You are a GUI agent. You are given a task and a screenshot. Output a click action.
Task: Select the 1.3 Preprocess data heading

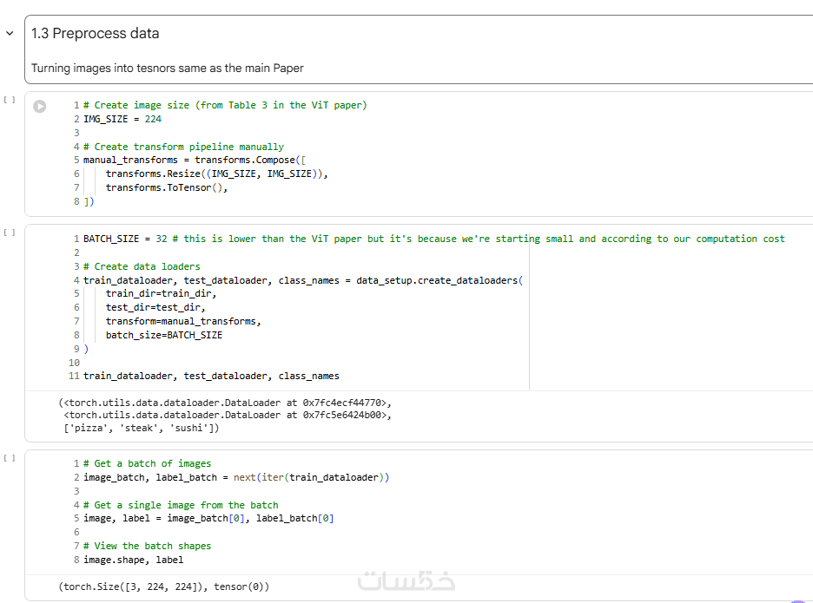coord(96,34)
